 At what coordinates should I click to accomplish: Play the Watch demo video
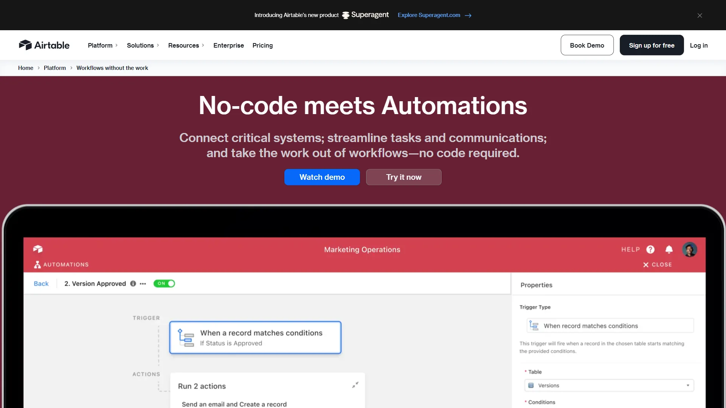pyautogui.click(x=322, y=177)
